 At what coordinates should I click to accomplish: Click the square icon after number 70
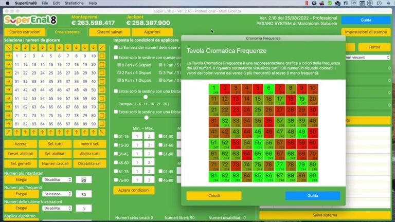(102, 107)
